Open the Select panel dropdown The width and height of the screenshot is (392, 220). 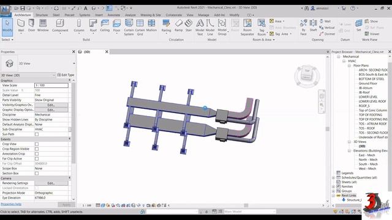tap(7, 40)
